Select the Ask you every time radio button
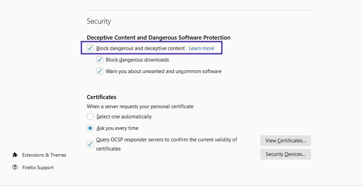363x186 pixels. coord(90,128)
